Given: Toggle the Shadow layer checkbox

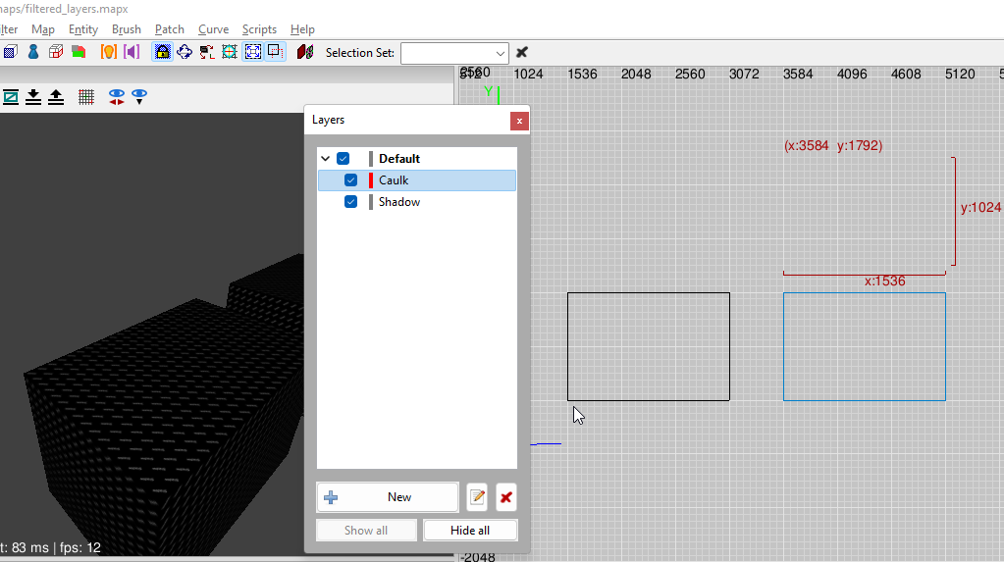Looking at the screenshot, I should [x=350, y=202].
